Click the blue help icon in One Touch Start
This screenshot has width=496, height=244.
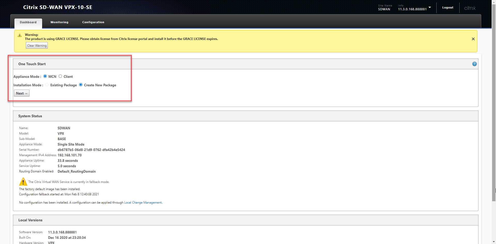pos(474,64)
